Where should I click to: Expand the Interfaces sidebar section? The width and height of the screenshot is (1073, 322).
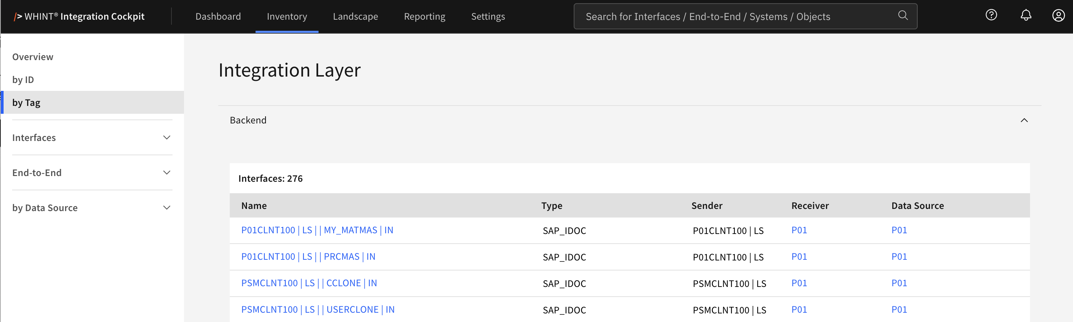coord(167,137)
